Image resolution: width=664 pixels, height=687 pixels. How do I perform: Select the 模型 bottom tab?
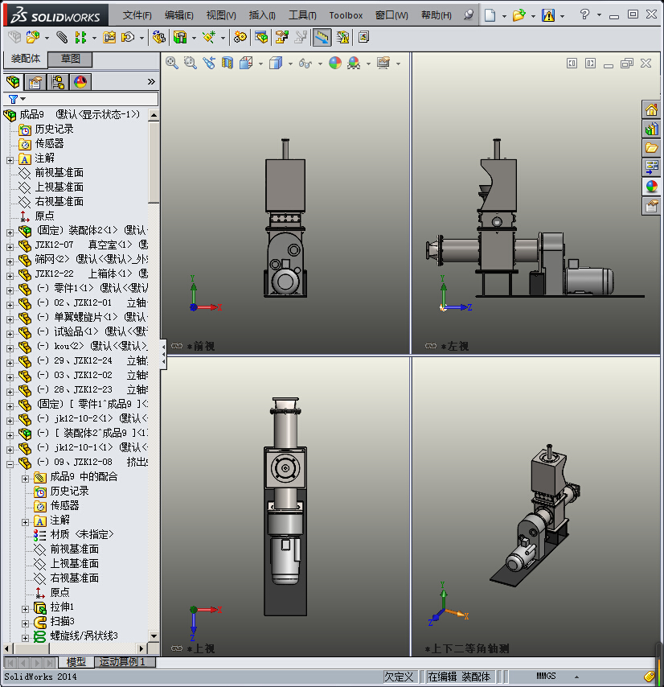(76, 661)
